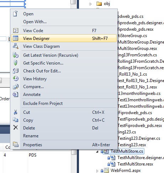Click the Get Latest Version icon
The width and height of the screenshot is (164, 173).
(x=16, y=55)
